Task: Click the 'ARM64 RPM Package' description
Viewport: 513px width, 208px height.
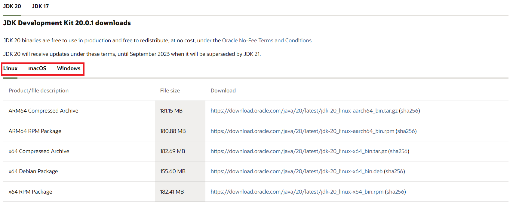Action: point(35,131)
